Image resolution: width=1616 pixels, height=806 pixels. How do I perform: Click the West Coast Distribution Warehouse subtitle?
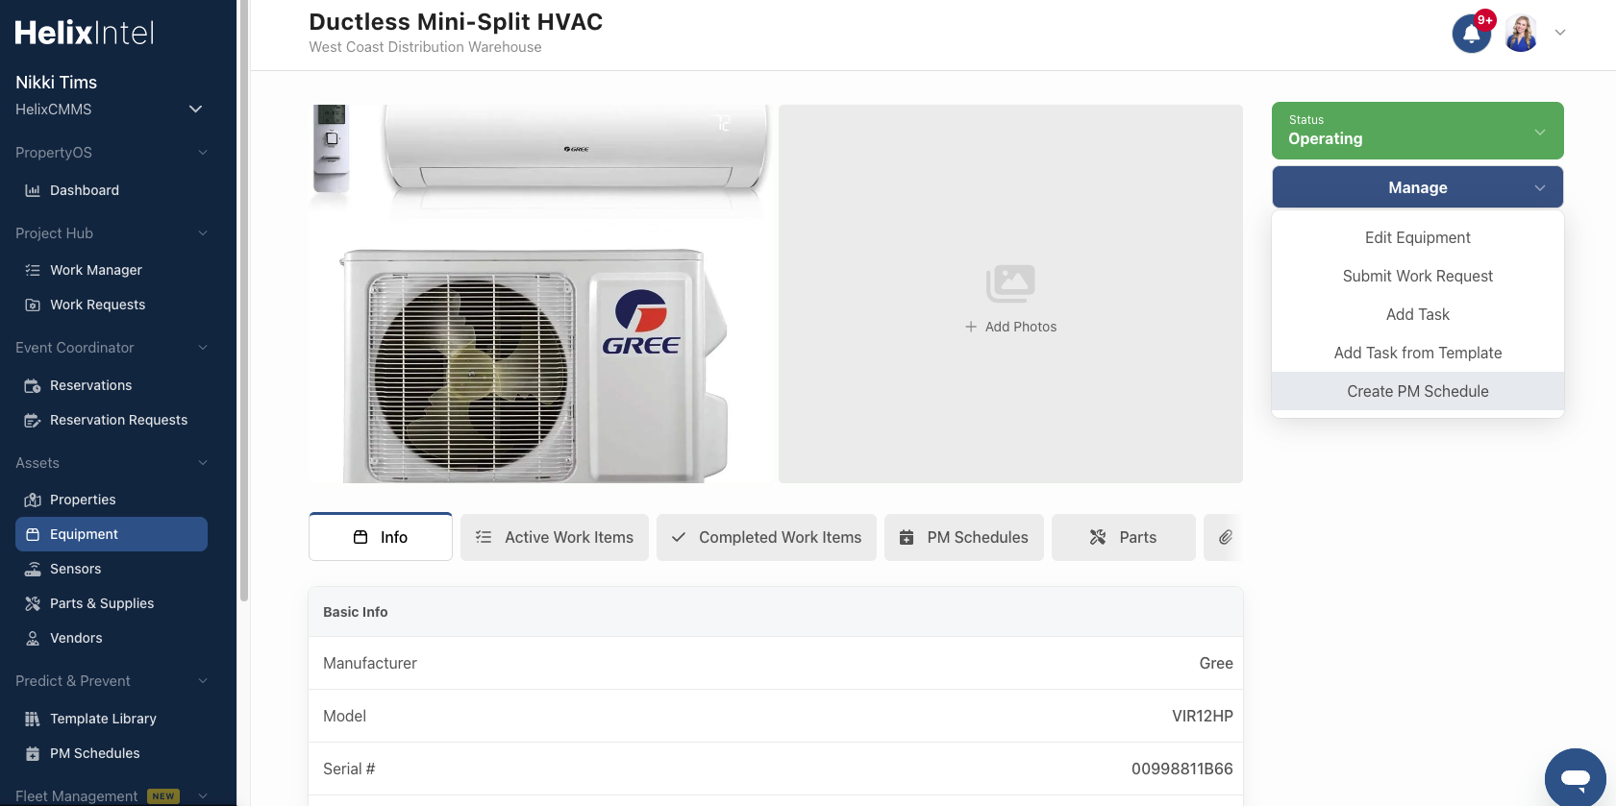point(425,47)
